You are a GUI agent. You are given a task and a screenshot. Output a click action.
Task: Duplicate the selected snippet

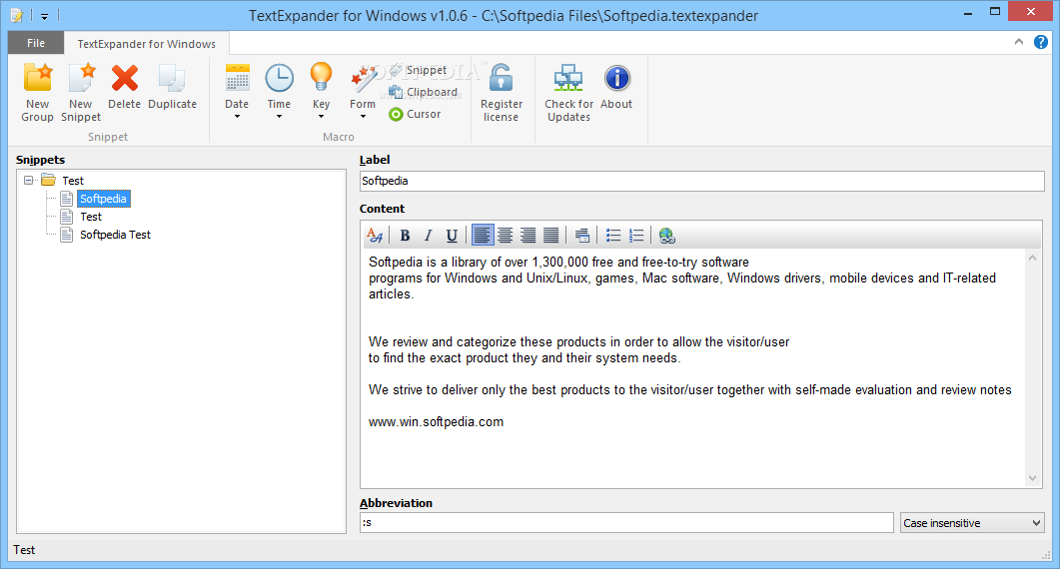[x=173, y=87]
